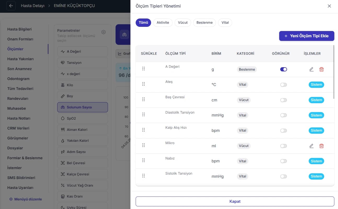Enable the Mikro visibility toggle
The width and height of the screenshot is (338, 209).
click(x=284, y=146)
